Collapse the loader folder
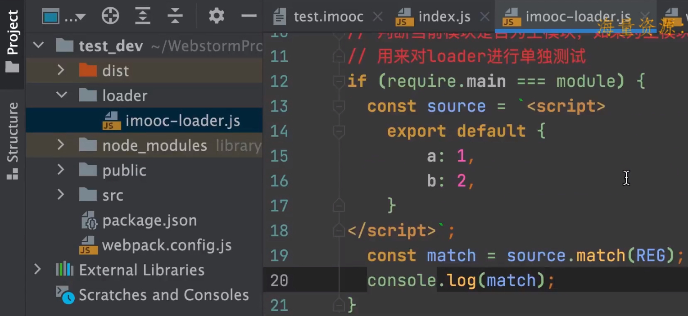Viewport: 688px width, 316px height. [x=61, y=95]
